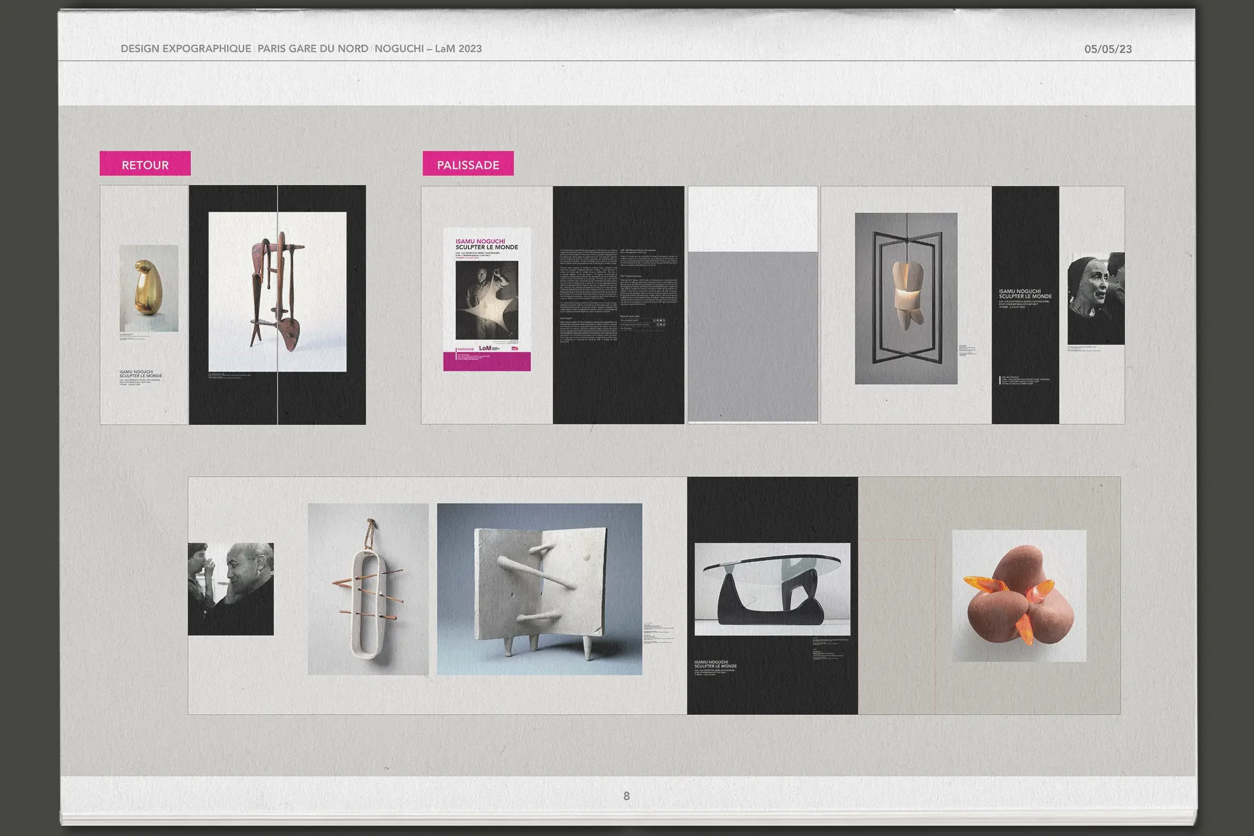Click the poster's black-and-white photo
The image size is (1254, 836).
coord(487,300)
